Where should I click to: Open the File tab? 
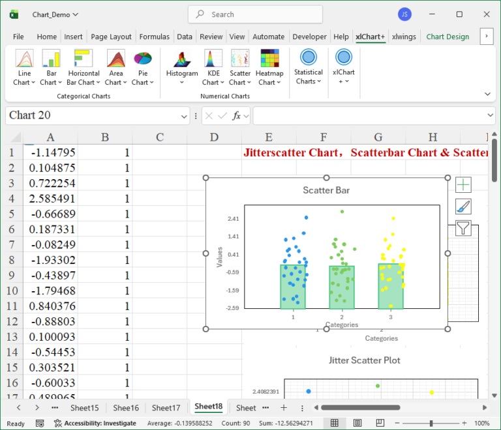point(18,36)
